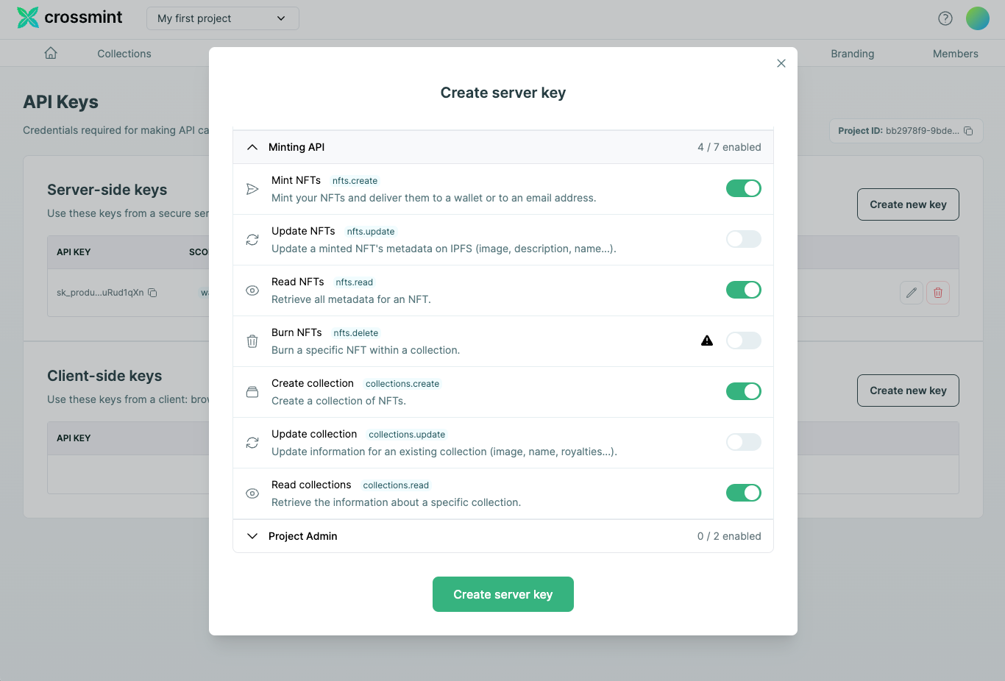Click the nfts.update scope tag
The width and height of the screenshot is (1005, 681).
click(371, 232)
